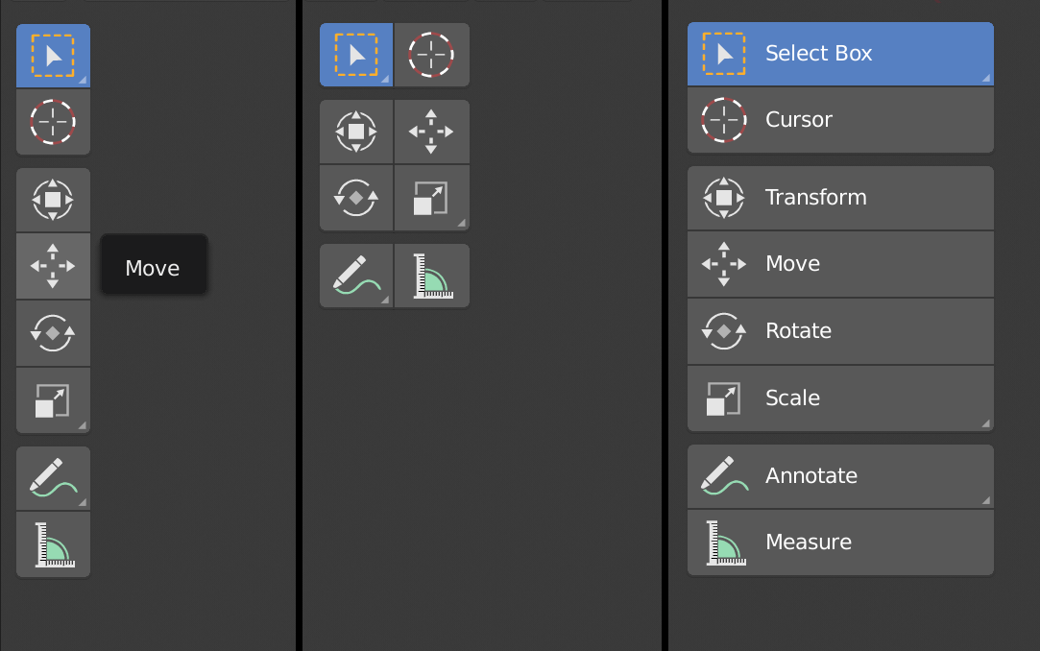Choose the Move icon beside the Move tooltip
The height and width of the screenshot is (651, 1040).
[54, 266]
